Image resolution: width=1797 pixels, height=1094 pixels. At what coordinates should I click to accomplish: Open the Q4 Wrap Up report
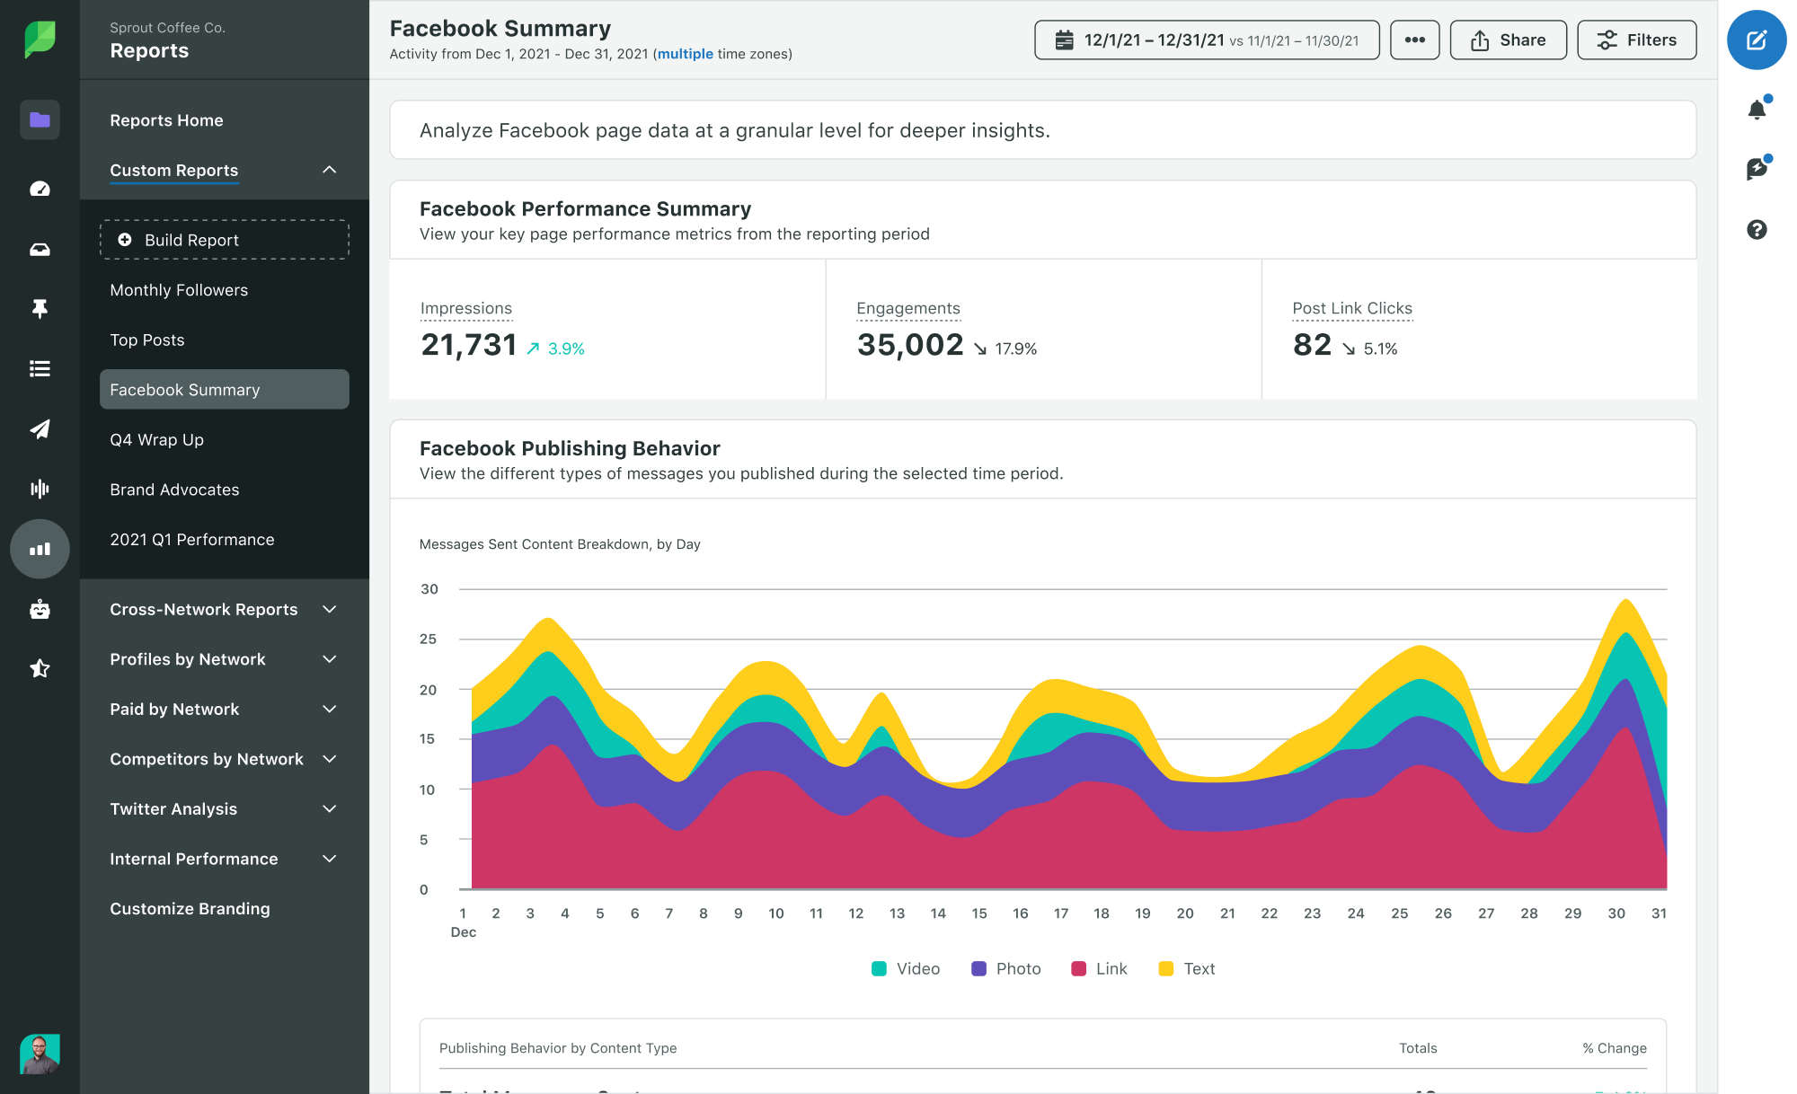click(x=155, y=438)
